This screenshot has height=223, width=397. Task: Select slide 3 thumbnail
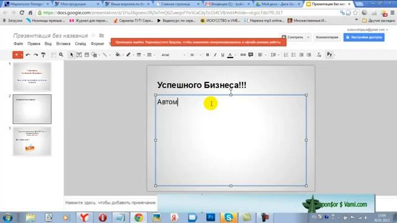click(x=32, y=141)
